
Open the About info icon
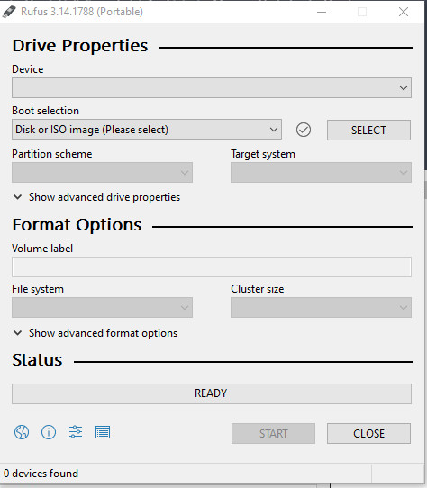[49, 432]
